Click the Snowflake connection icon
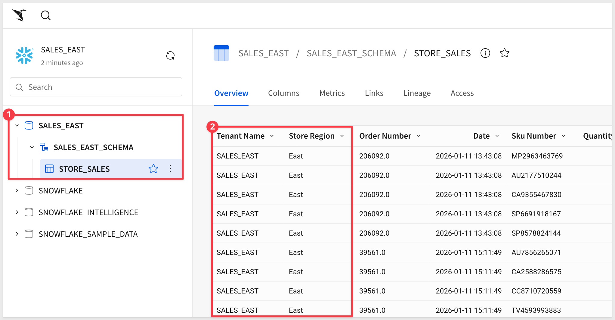Viewport: 615px width, 320px height. pos(24,55)
